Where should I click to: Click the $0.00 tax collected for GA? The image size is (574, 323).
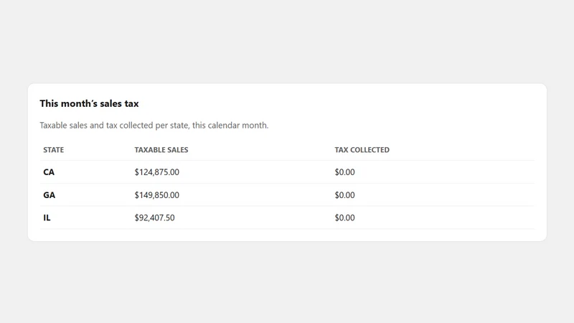click(x=344, y=195)
